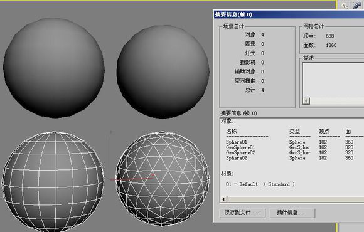Click the 场景总计 group label
364x232 pixels.
pos(233,26)
